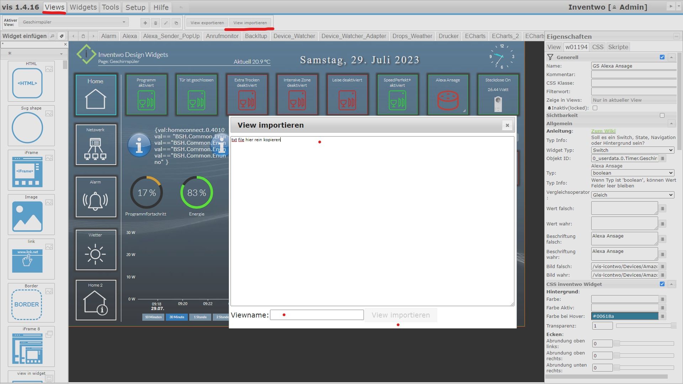Toggle the Sichtbarkeit section checkbox
Image resolution: width=683 pixels, height=384 pixels.
[662, 116]
